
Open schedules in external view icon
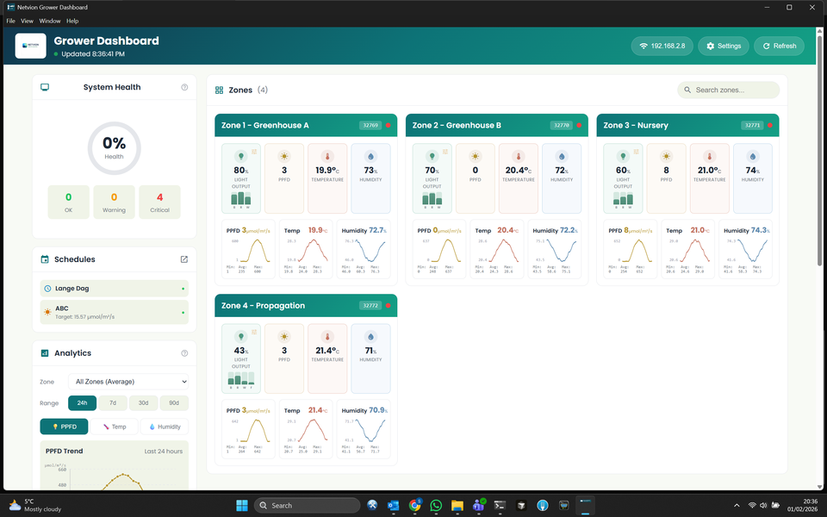(x=183, y=259)
